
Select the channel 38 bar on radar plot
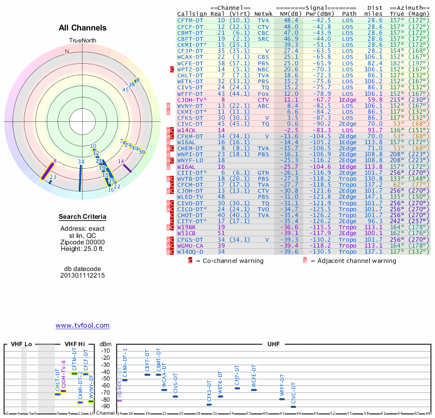[x=80, y=177]
